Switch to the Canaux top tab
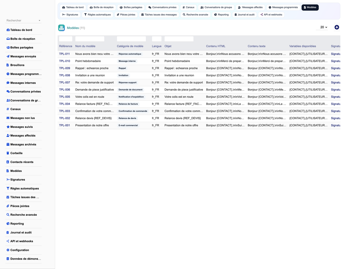This screenshot has height=269, width=343. [188, 7]
